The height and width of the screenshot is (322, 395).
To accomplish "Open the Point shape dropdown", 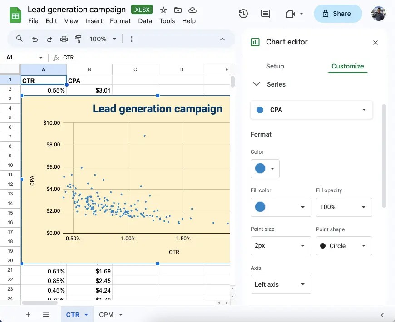I will click(344, 245).
